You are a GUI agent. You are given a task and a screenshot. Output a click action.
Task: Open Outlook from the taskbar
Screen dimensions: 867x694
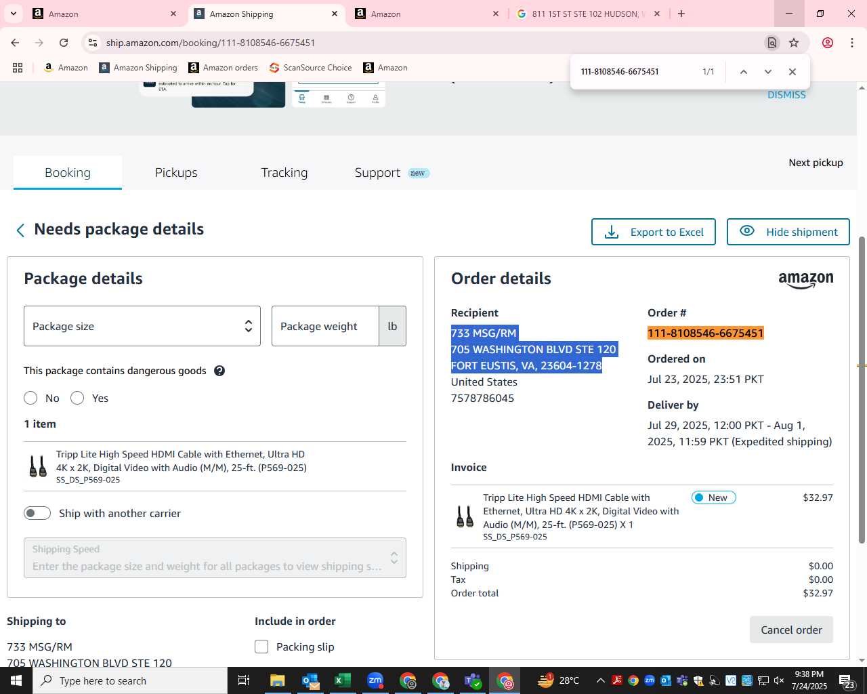[x=310, y=680]
